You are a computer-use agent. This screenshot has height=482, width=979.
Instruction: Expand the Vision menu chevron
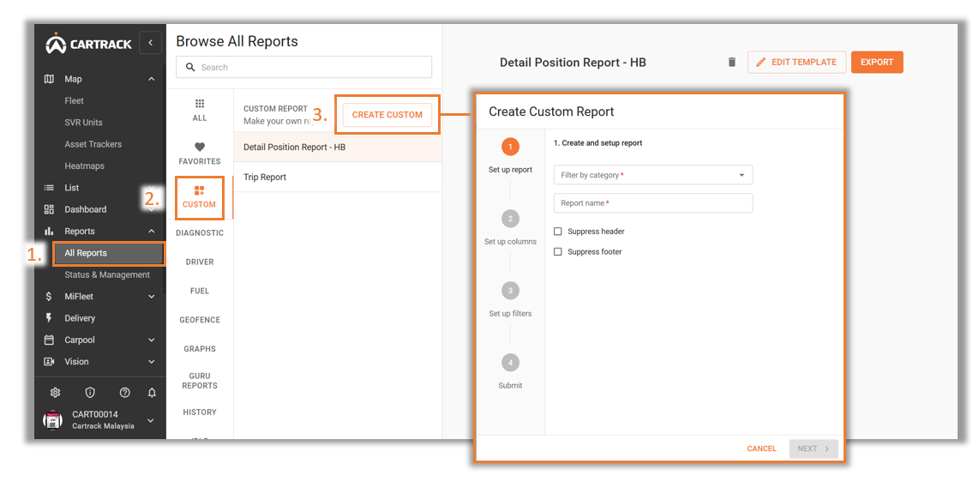(151, 362)
